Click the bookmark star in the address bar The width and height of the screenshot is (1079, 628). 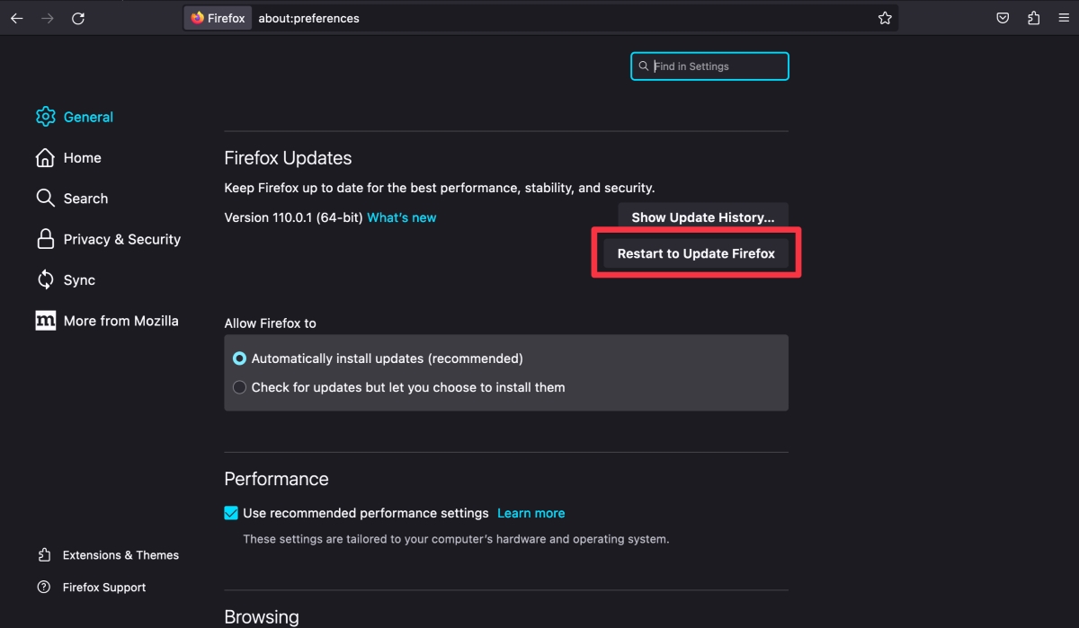[x=884, y=17]
